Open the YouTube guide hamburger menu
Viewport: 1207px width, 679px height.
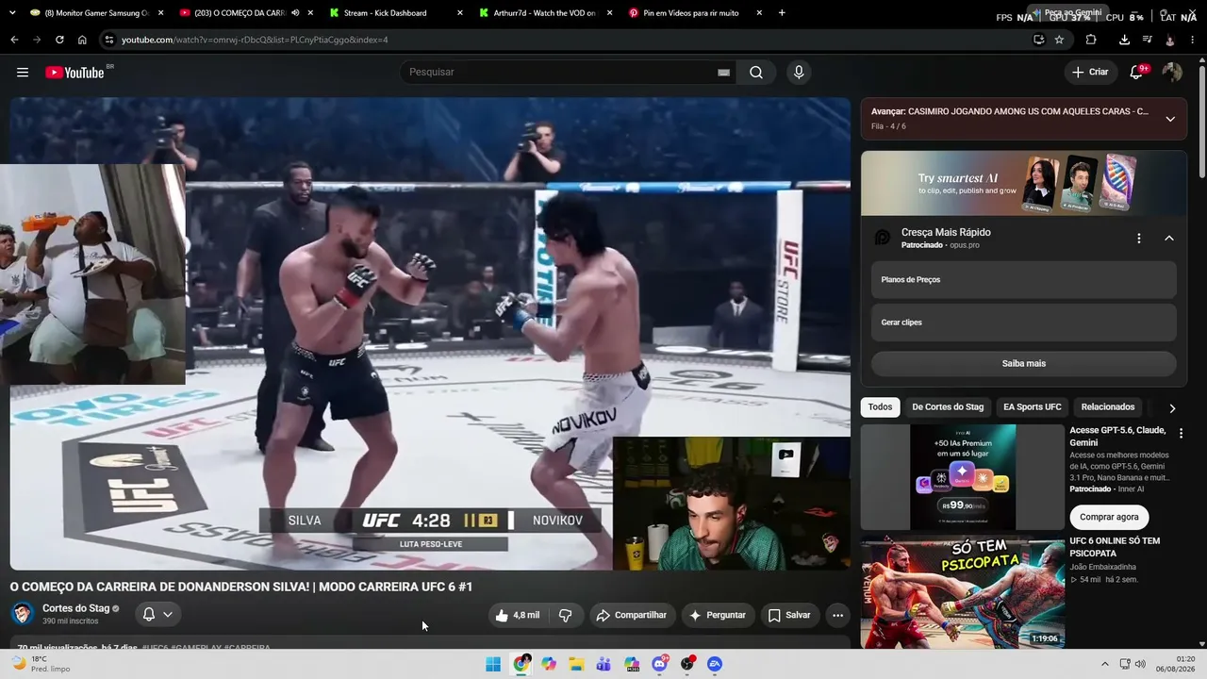[23, 73]
